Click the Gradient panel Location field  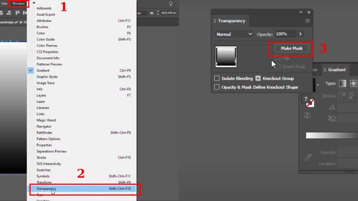point(348,163)
